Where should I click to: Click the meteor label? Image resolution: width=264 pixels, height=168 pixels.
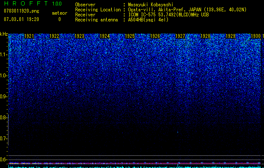coord(60,13)
